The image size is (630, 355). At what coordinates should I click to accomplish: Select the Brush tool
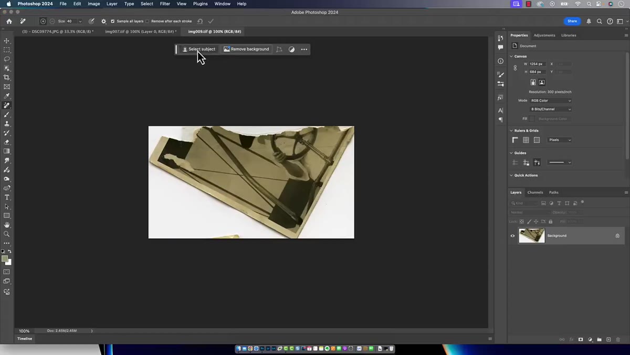click(x=7, y=114)
